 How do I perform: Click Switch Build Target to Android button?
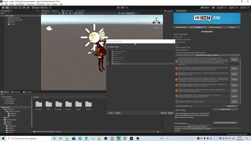pos(207,55)
